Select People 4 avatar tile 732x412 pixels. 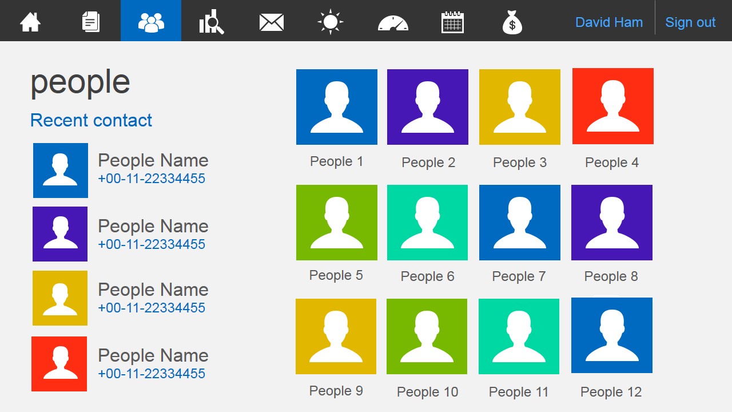point(613,106)
